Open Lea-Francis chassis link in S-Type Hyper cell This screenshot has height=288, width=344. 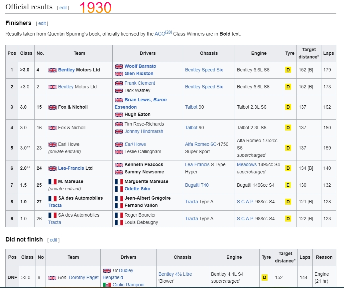(x=197, y=164)
